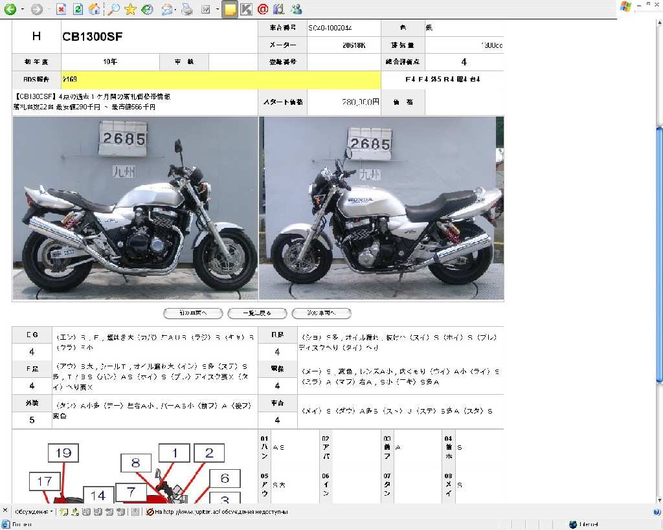Screen dimensions: 663x530
Task: Open Search with the magnifying glass icon
Action: (x=113, y=9)
